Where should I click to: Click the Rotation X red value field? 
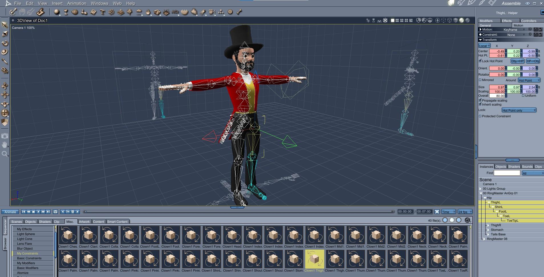click(x=497, y=74)
